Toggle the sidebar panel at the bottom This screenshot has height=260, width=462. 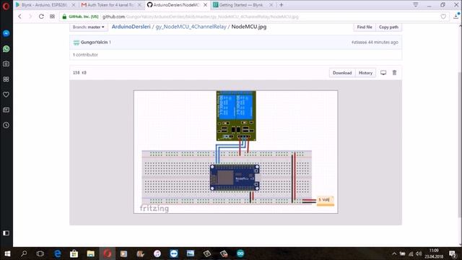click(6, 233)
